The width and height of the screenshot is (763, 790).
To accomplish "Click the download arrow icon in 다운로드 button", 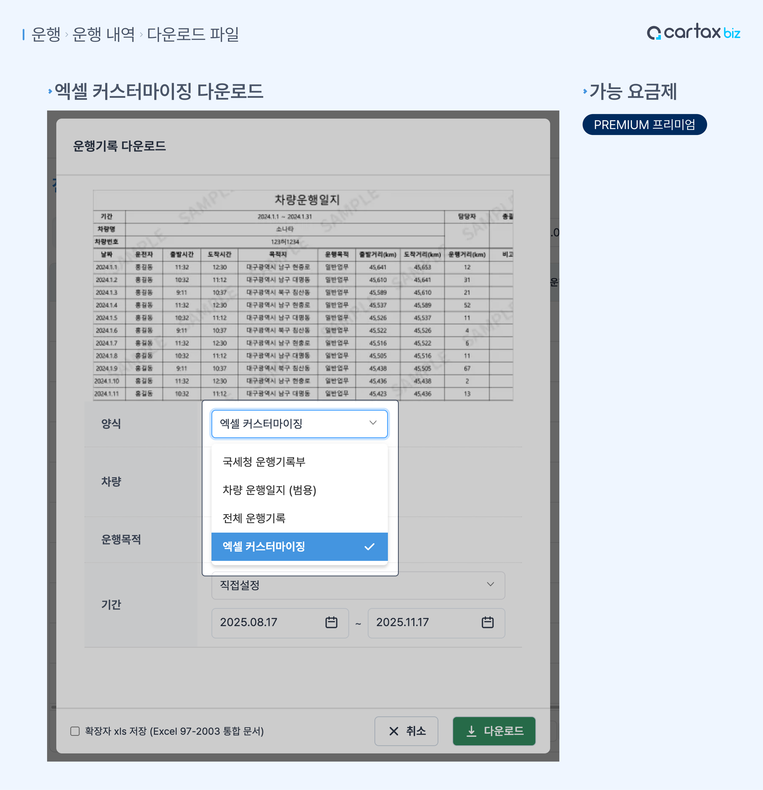I will pyautogui.click(x=471, y=731).
